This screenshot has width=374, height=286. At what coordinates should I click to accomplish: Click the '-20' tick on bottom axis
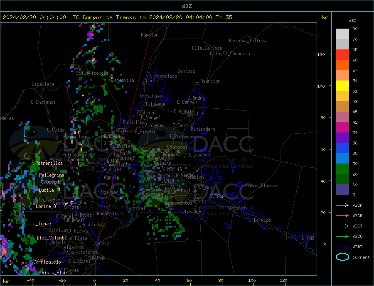(62, 281)
